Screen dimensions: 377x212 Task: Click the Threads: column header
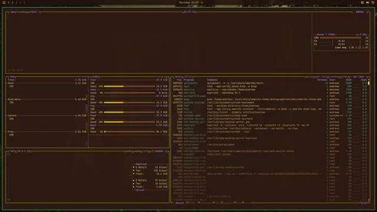pyautogui.click(x=322, y=80)
